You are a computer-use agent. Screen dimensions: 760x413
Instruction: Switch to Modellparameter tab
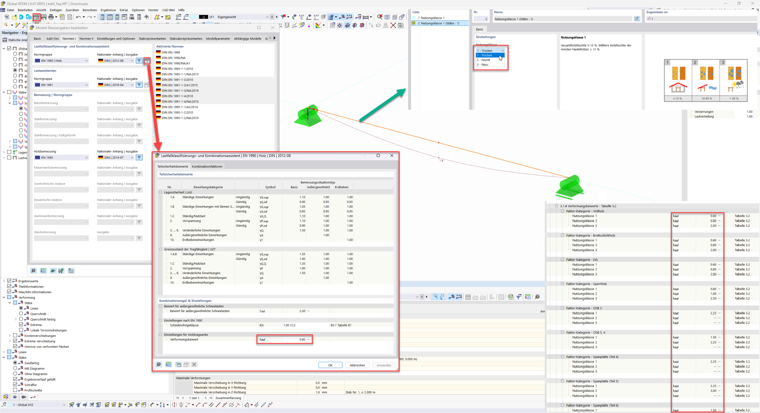pyautogui.click(x=218, y=39)
